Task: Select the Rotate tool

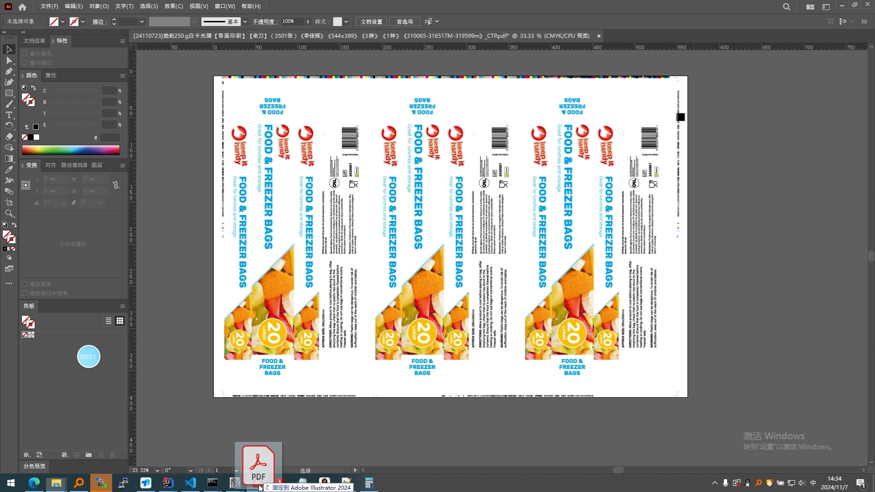Action: pos(9,126)
